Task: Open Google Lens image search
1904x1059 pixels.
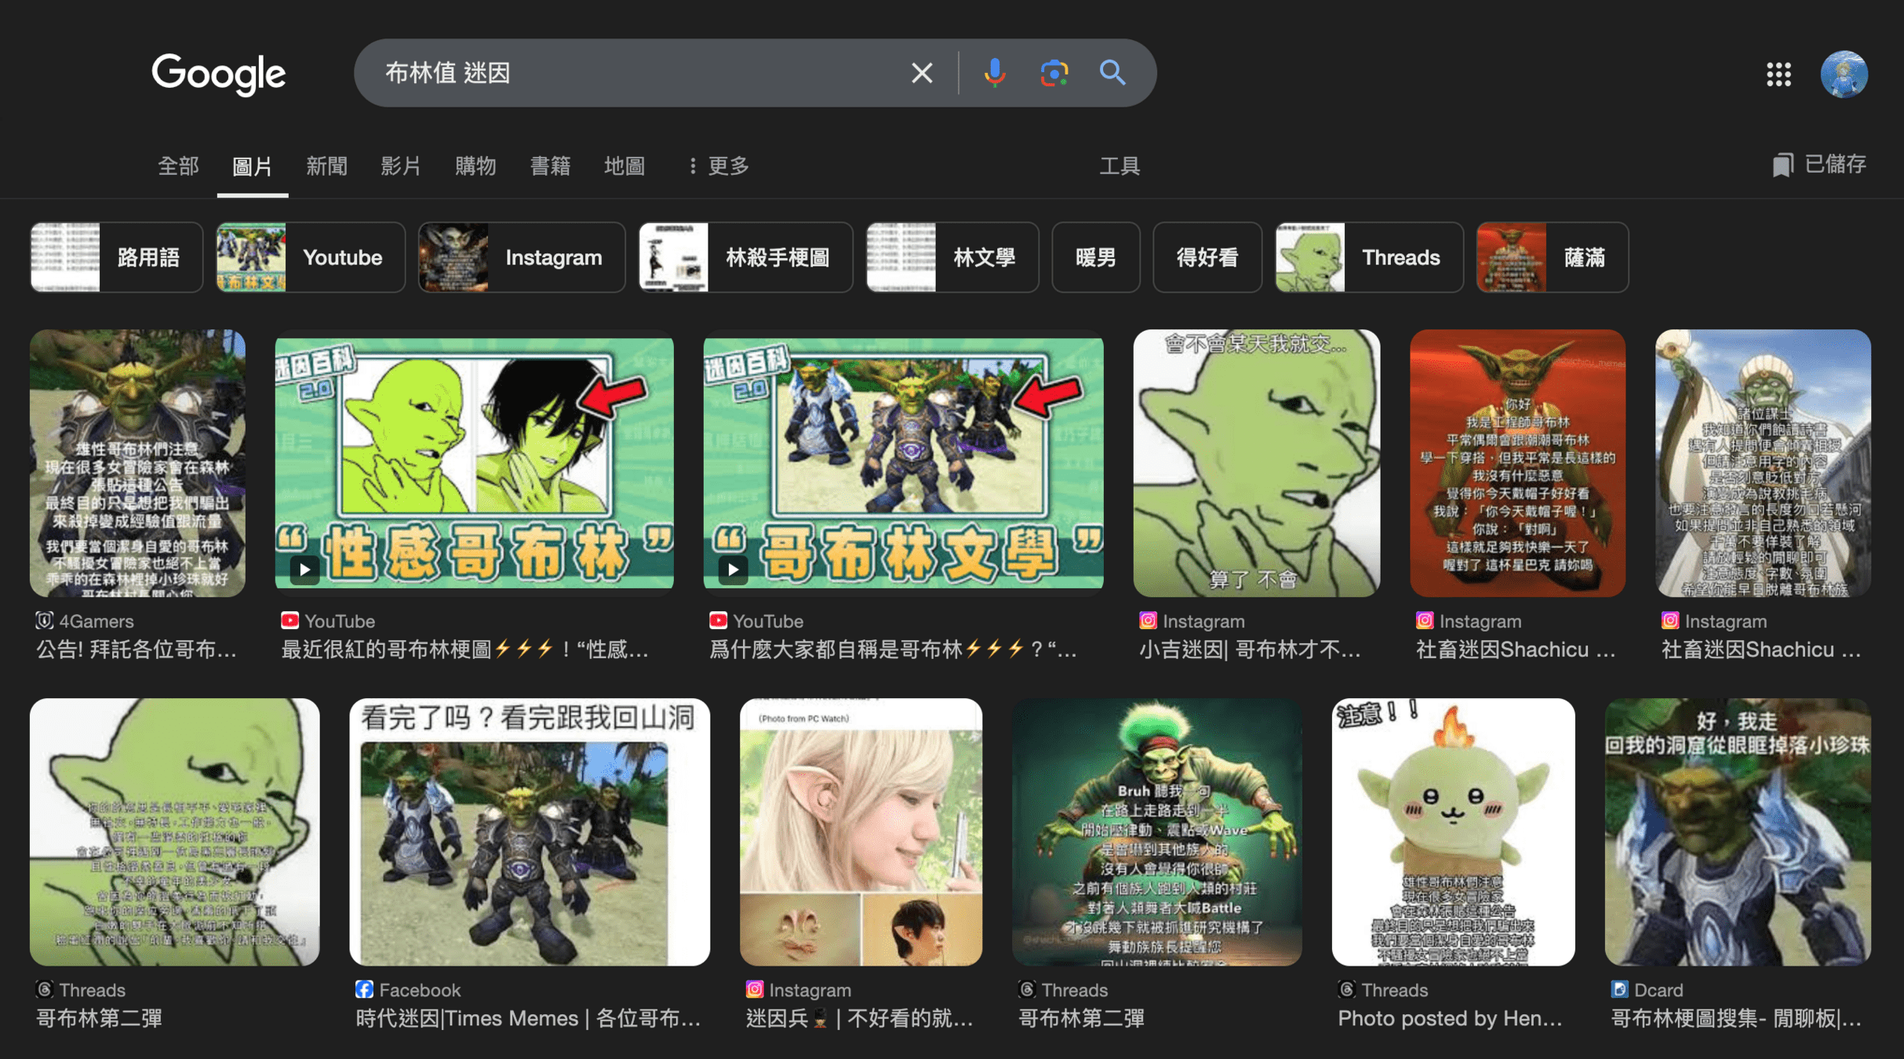Action: coord(1054,73)
